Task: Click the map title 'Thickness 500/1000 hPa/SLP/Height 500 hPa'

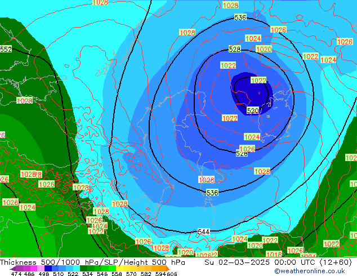Action: [x=92, y=262]
